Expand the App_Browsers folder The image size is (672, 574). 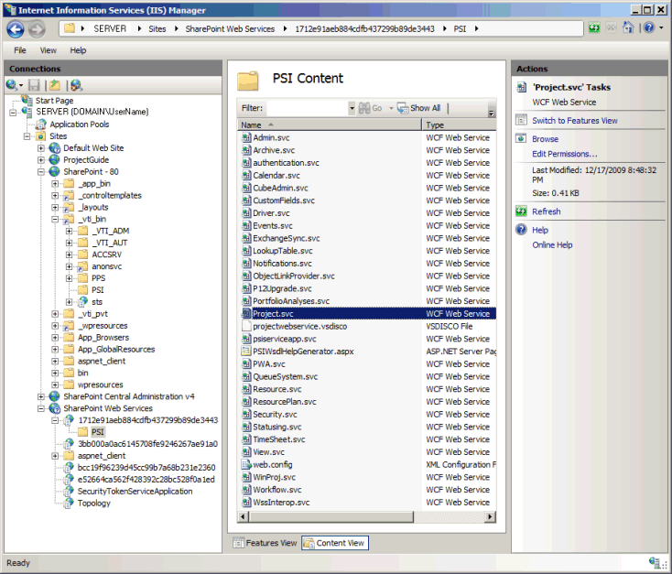55,338
